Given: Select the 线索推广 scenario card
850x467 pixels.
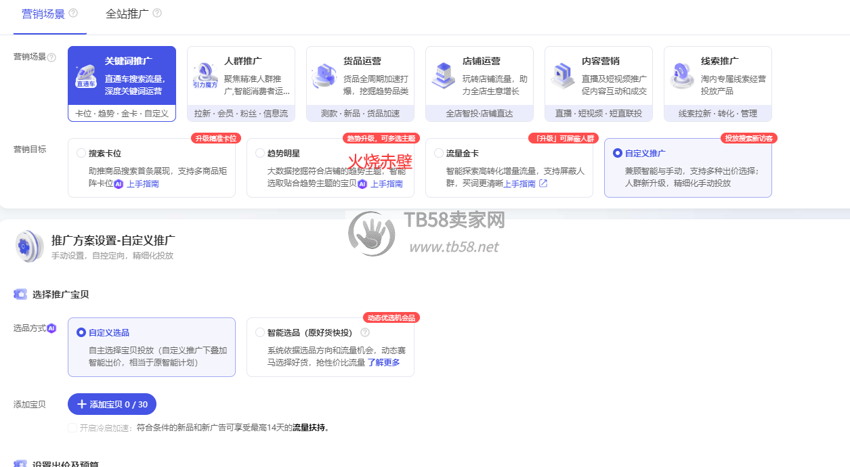Looking at the screenshot, I should (718, 84).
